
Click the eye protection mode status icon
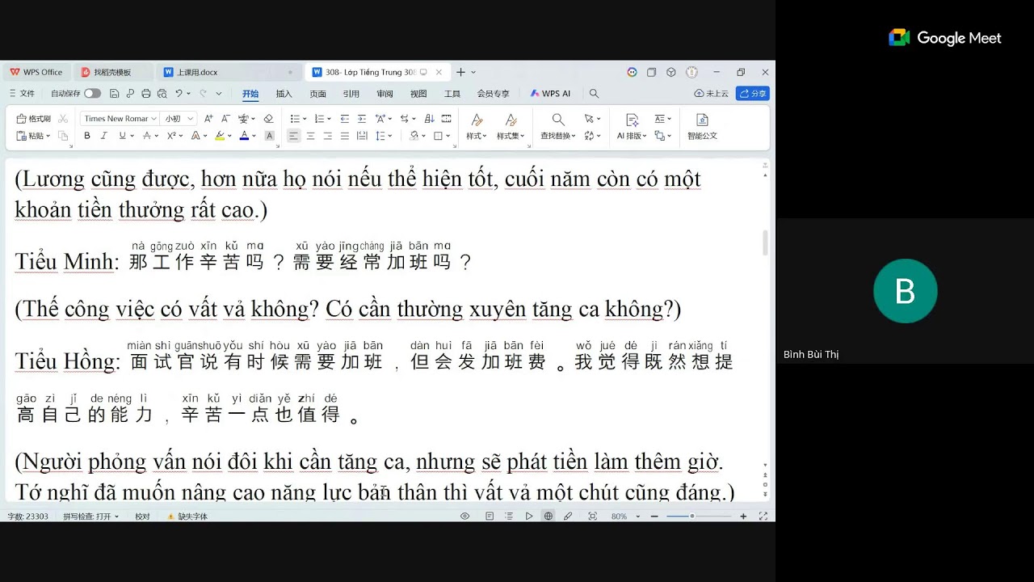pyautogui.click(x=464, y=516)
